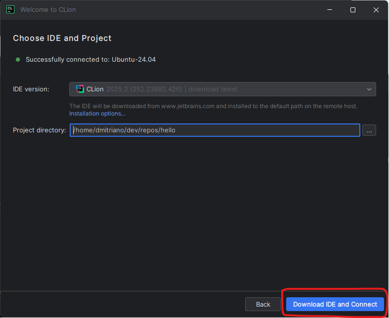The image size is (389, 318).
Task: Go back with the Back button
Action: click(263, 304)
